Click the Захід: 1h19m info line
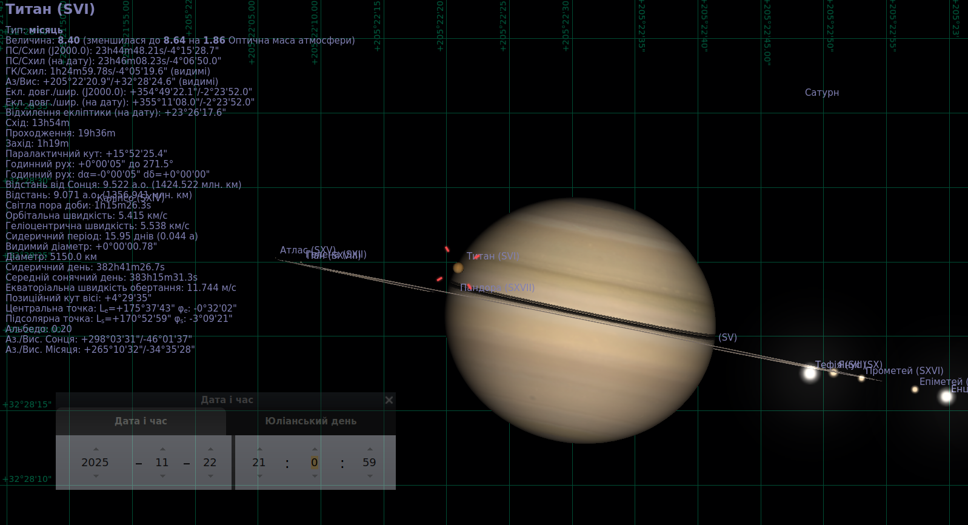 pos(37,144)
